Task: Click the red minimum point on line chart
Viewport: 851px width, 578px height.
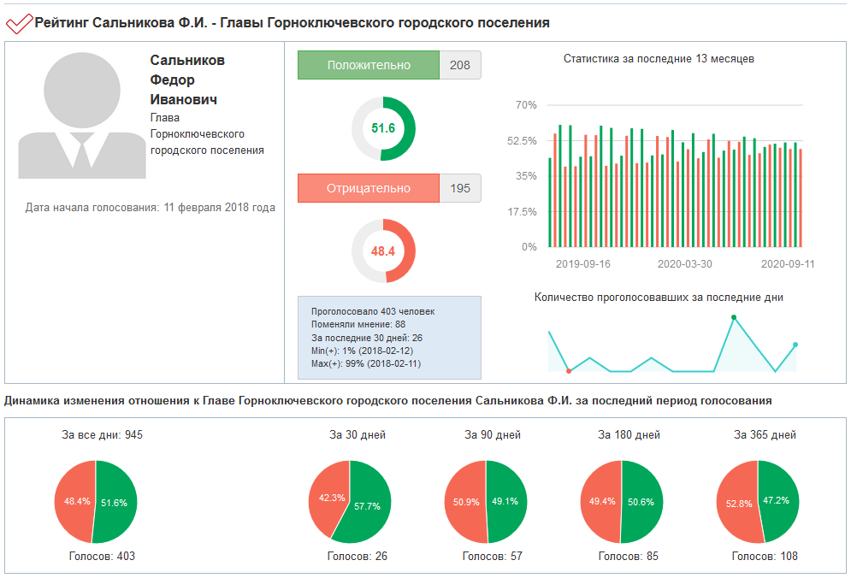Action: [x=569, y=371]
